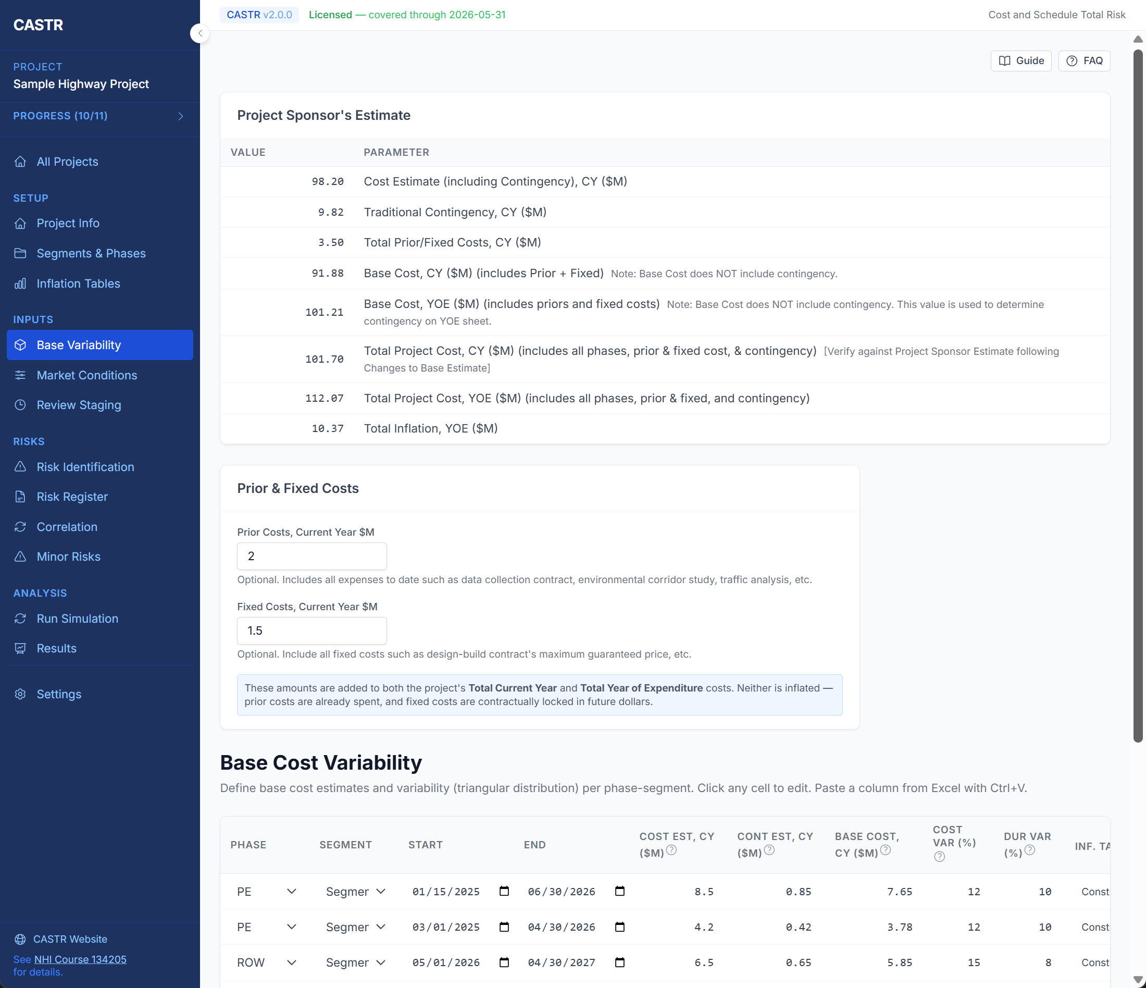Screen dimensions: 1146x988
Task: Edit the 0.65 contingency estimate cell
Action: 775,962
